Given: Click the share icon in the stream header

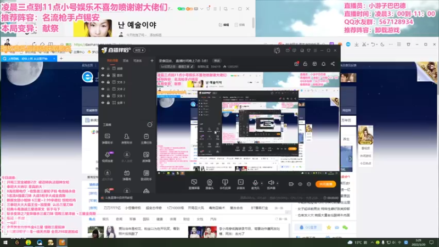Looking at the screenshot, I should [333, 64].
